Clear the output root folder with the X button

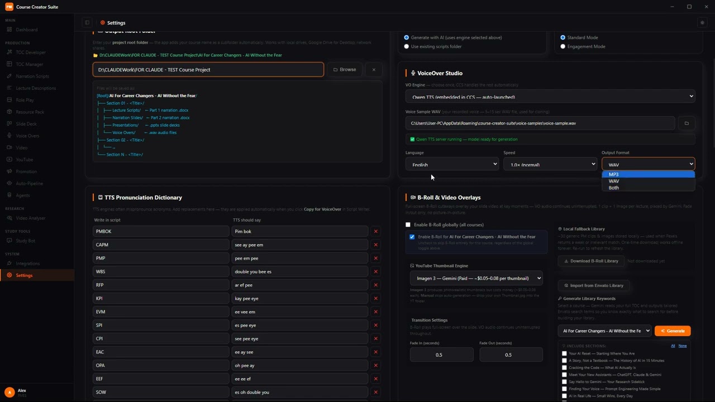click(374, 70)
